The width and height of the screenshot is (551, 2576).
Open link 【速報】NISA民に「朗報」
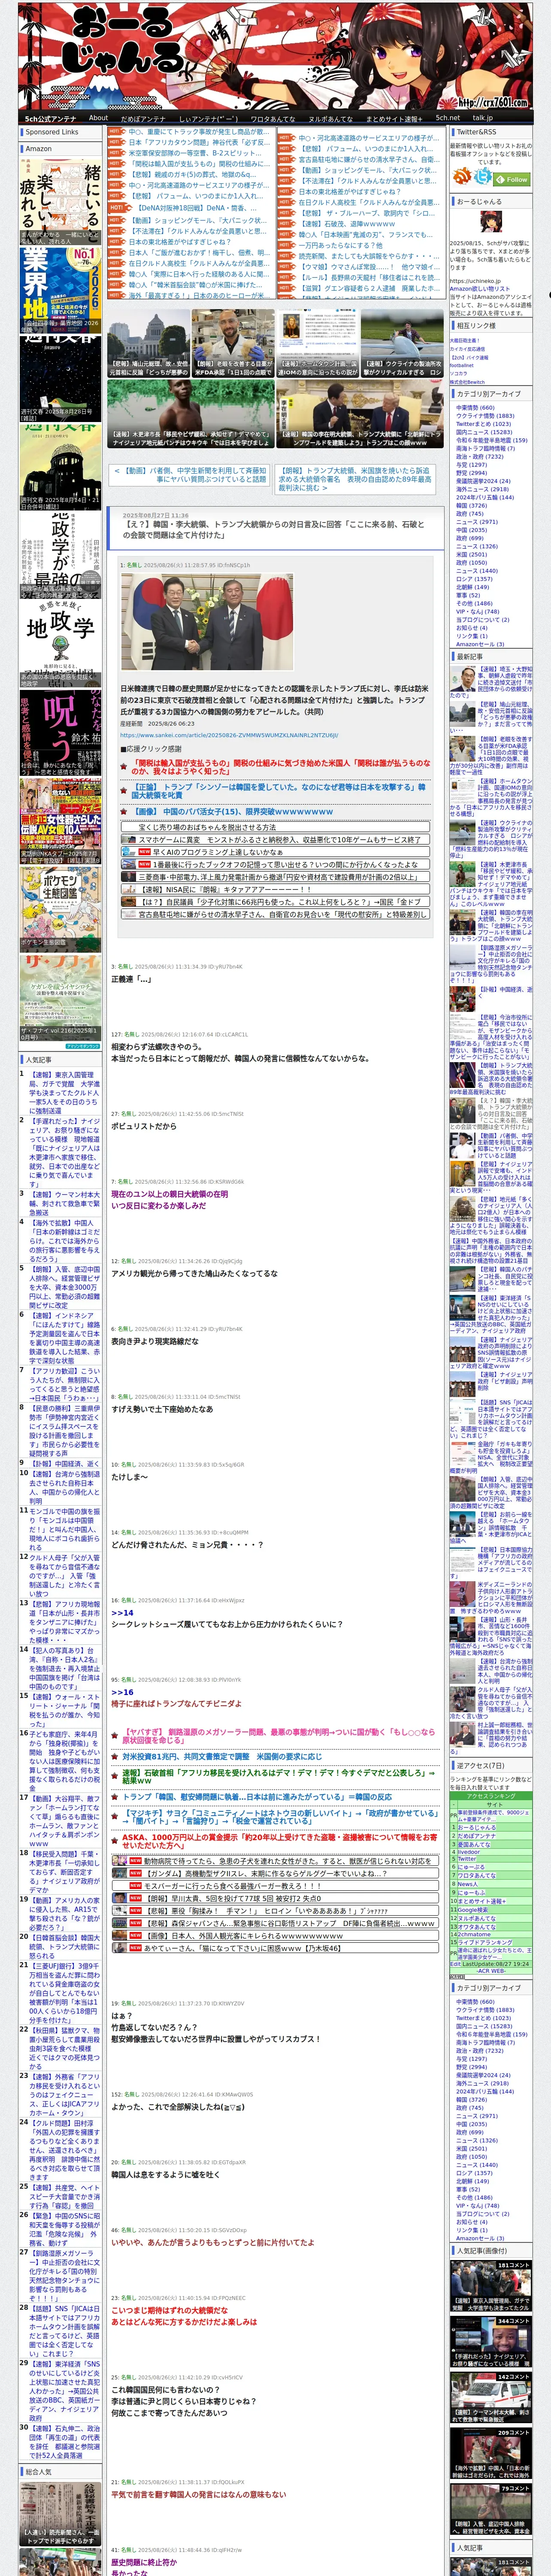pyautogui.click(x=225, y=889)
